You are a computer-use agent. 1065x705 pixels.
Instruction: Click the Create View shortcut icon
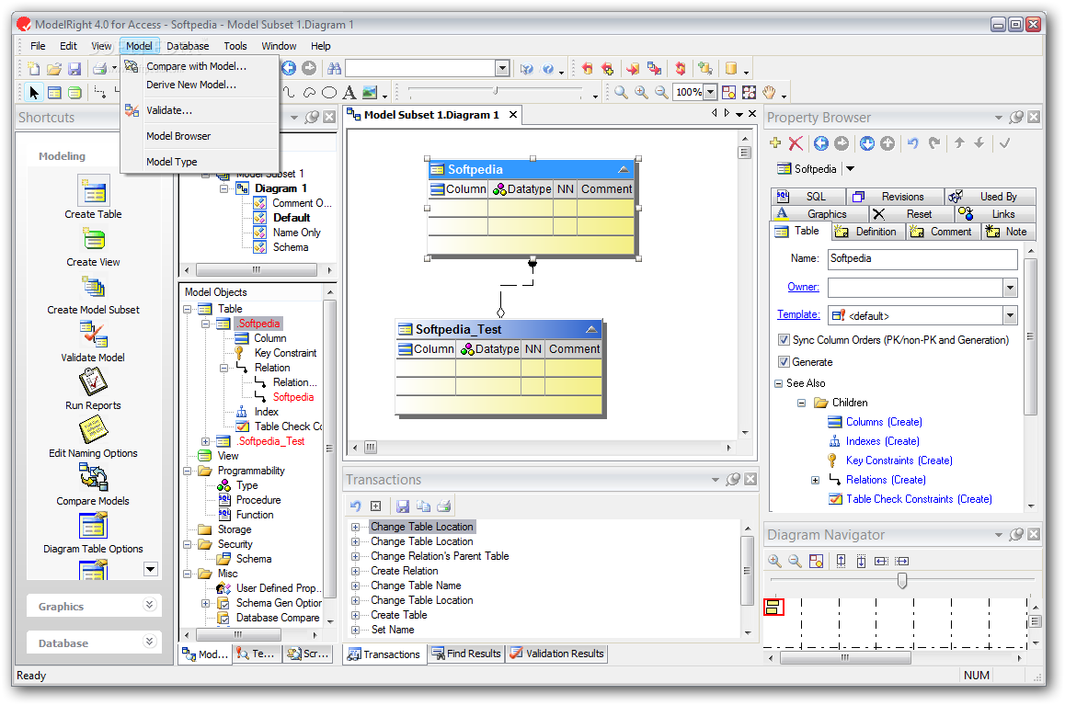(x=93, y=240)
